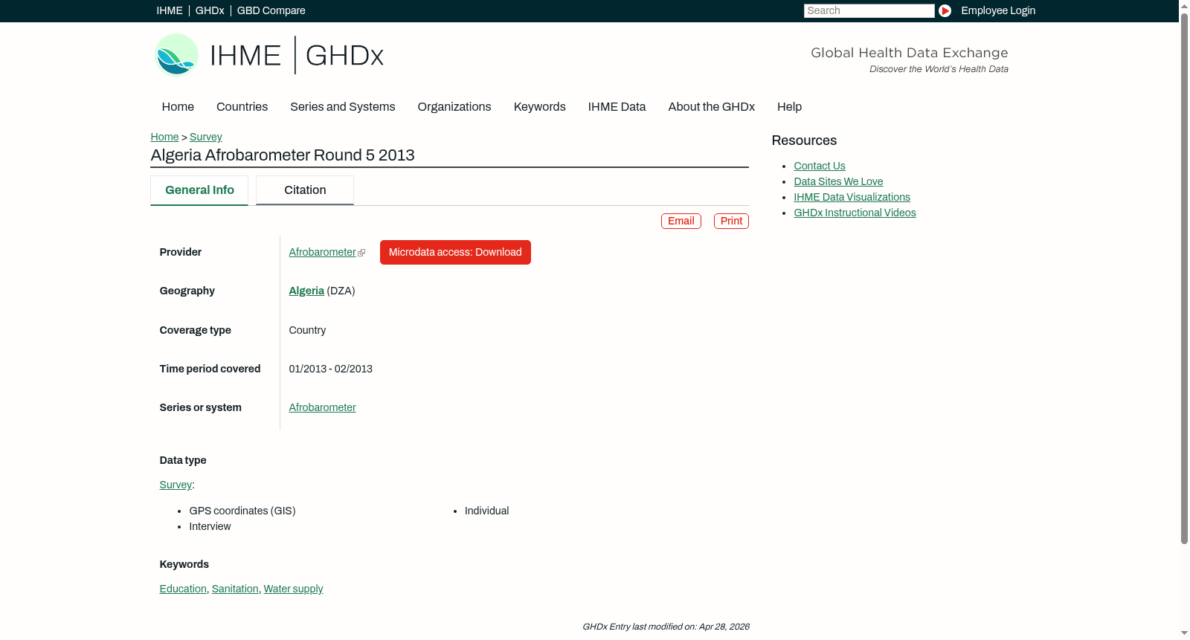Viewport: 1190px width, 640px height.
Task: Focus the Search input field
Action: pos(869,10)
